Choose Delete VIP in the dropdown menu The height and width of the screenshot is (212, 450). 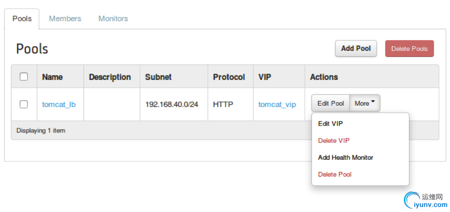tap(334, 141)
